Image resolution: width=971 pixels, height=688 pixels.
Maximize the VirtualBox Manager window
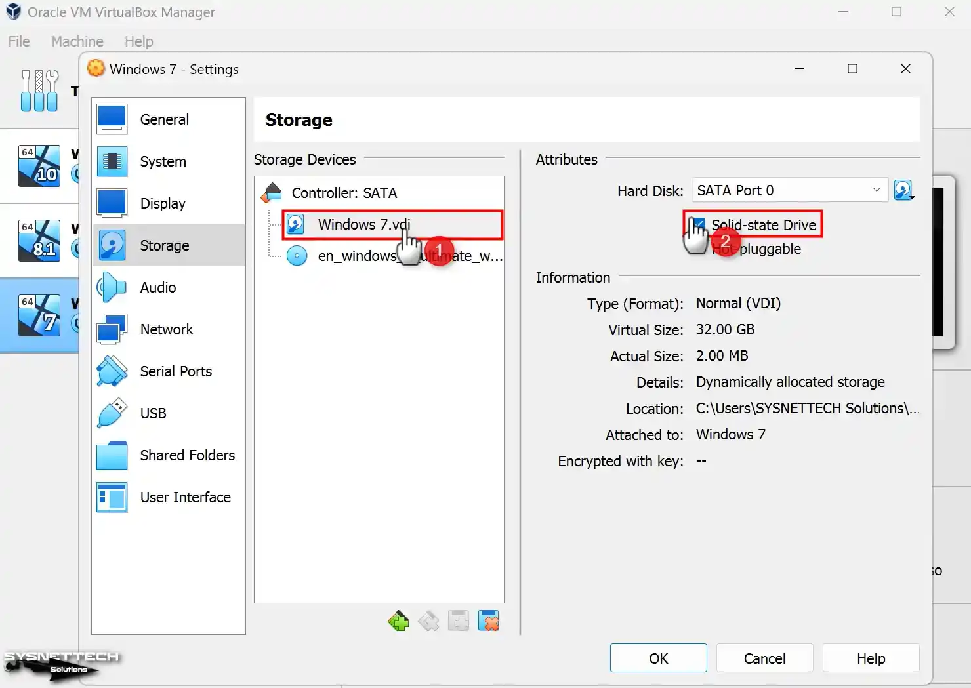click(x=896, y=12)
